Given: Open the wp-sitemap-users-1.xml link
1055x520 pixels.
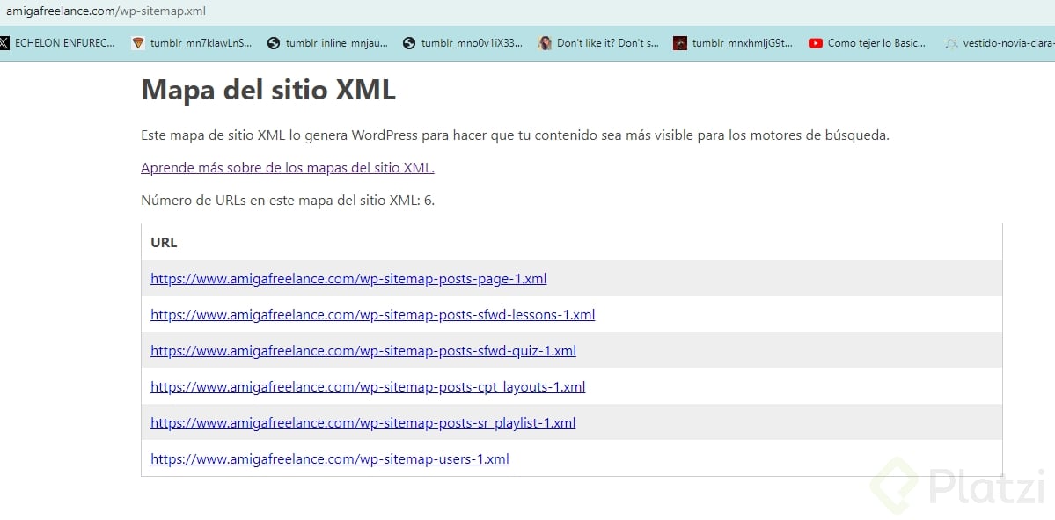Looking at the screenshot, I should 330,459.
